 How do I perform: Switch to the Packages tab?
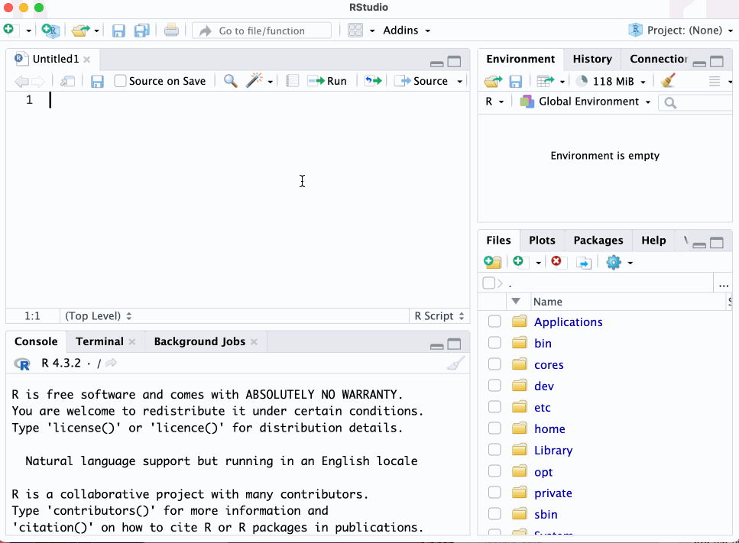click(x=598, y=240)
